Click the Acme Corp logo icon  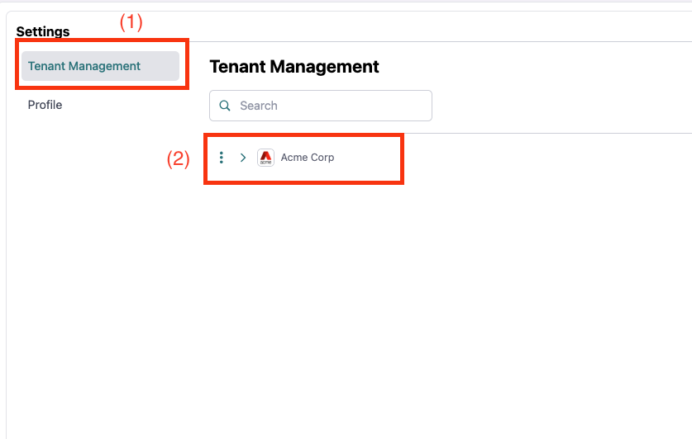pos(265,158)
